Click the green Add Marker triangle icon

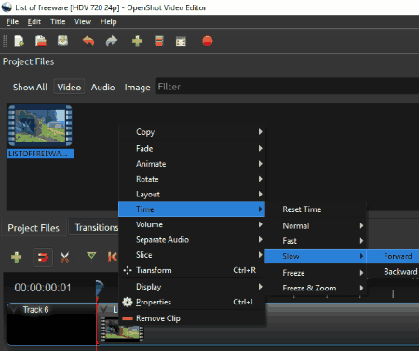(x=91, y=256)
